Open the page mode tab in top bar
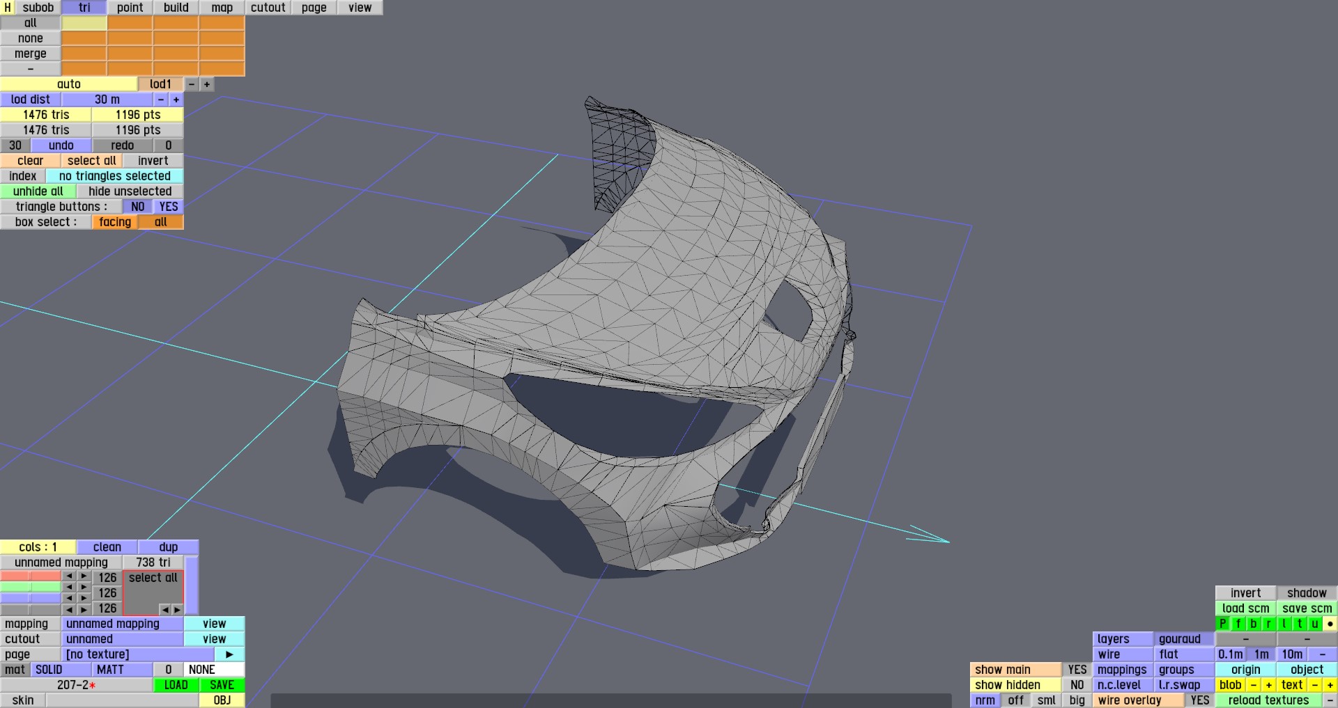Viewport: 1338px width, 708px height. (314, 8)
